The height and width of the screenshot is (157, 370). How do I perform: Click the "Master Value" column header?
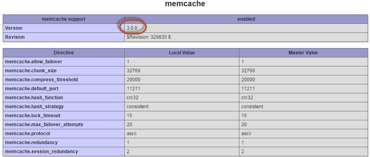pyautogui.click(x=303, y=53)
